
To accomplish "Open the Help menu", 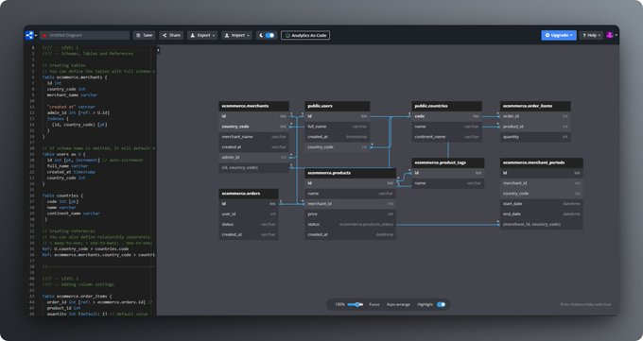I will coord(591,35).
